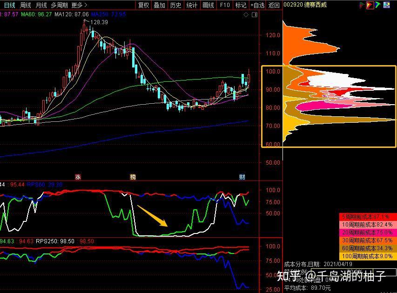
Task: Click the 标记 mark button
Action: click(241, 5)
